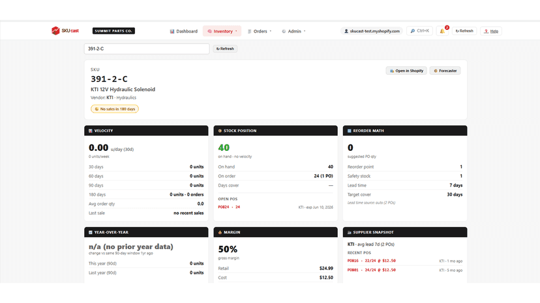Click the Admin gear icon
Screen dimensions: 540x303
coord(284,31)
